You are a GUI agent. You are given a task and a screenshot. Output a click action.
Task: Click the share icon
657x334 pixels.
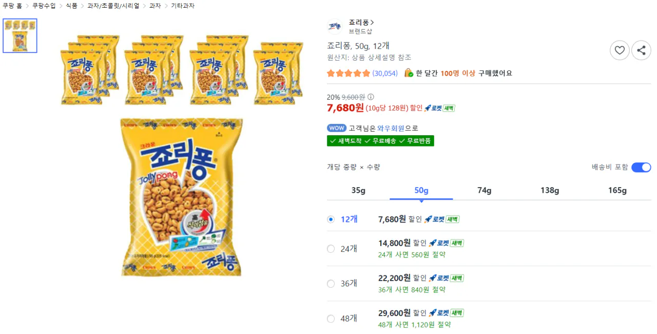[x=641, y=50]
